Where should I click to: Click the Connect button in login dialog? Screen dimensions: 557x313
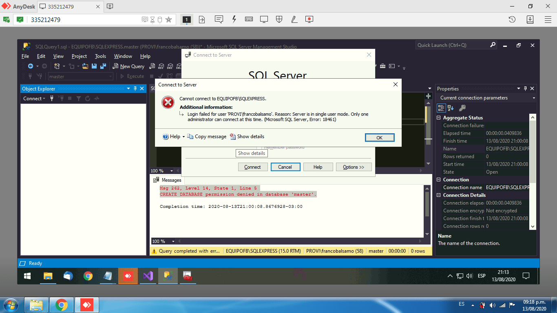click(x=253, y=167)
